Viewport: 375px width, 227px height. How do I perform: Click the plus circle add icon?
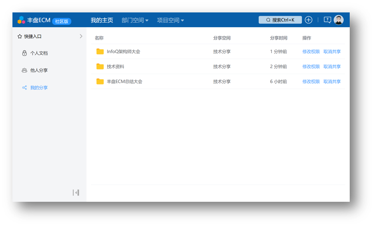click(x=308, y=20)
